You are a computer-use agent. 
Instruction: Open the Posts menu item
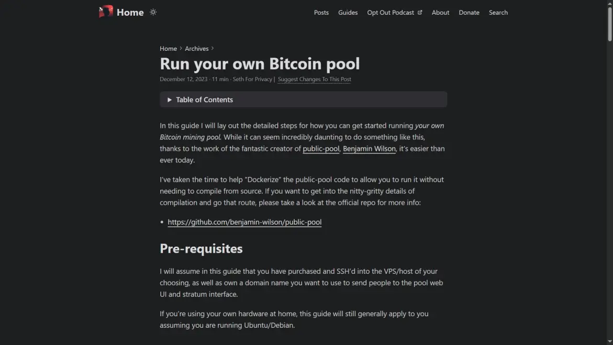[321, 13]
